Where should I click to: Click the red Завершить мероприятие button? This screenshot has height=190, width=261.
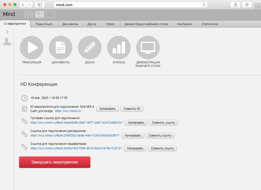click(x=55, y=162)
